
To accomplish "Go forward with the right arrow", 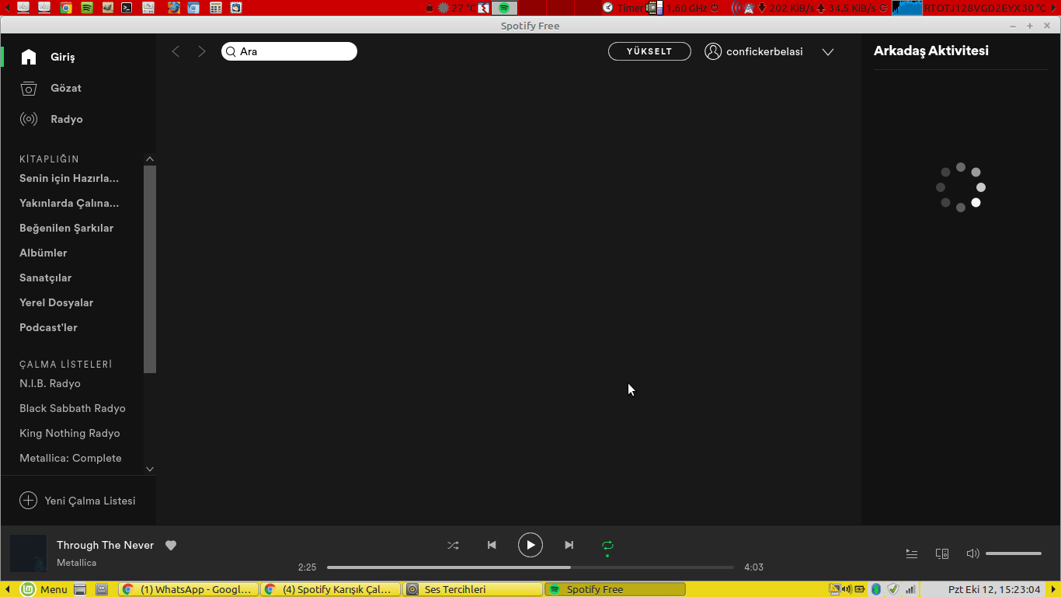I will pyautogui.click(x=202, y=51).
